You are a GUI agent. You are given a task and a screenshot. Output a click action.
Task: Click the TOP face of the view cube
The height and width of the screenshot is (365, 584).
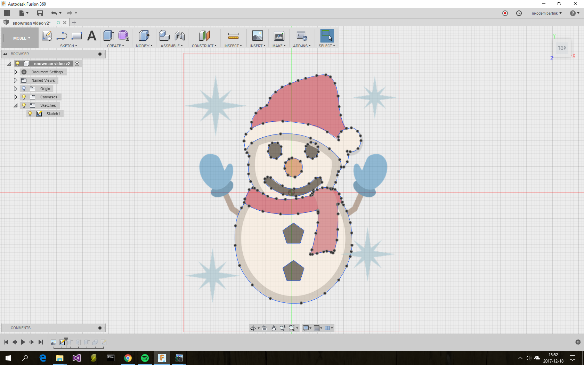[x=562, y=48]
